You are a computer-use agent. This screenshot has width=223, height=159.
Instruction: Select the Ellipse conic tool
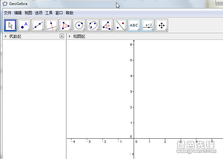93,25
